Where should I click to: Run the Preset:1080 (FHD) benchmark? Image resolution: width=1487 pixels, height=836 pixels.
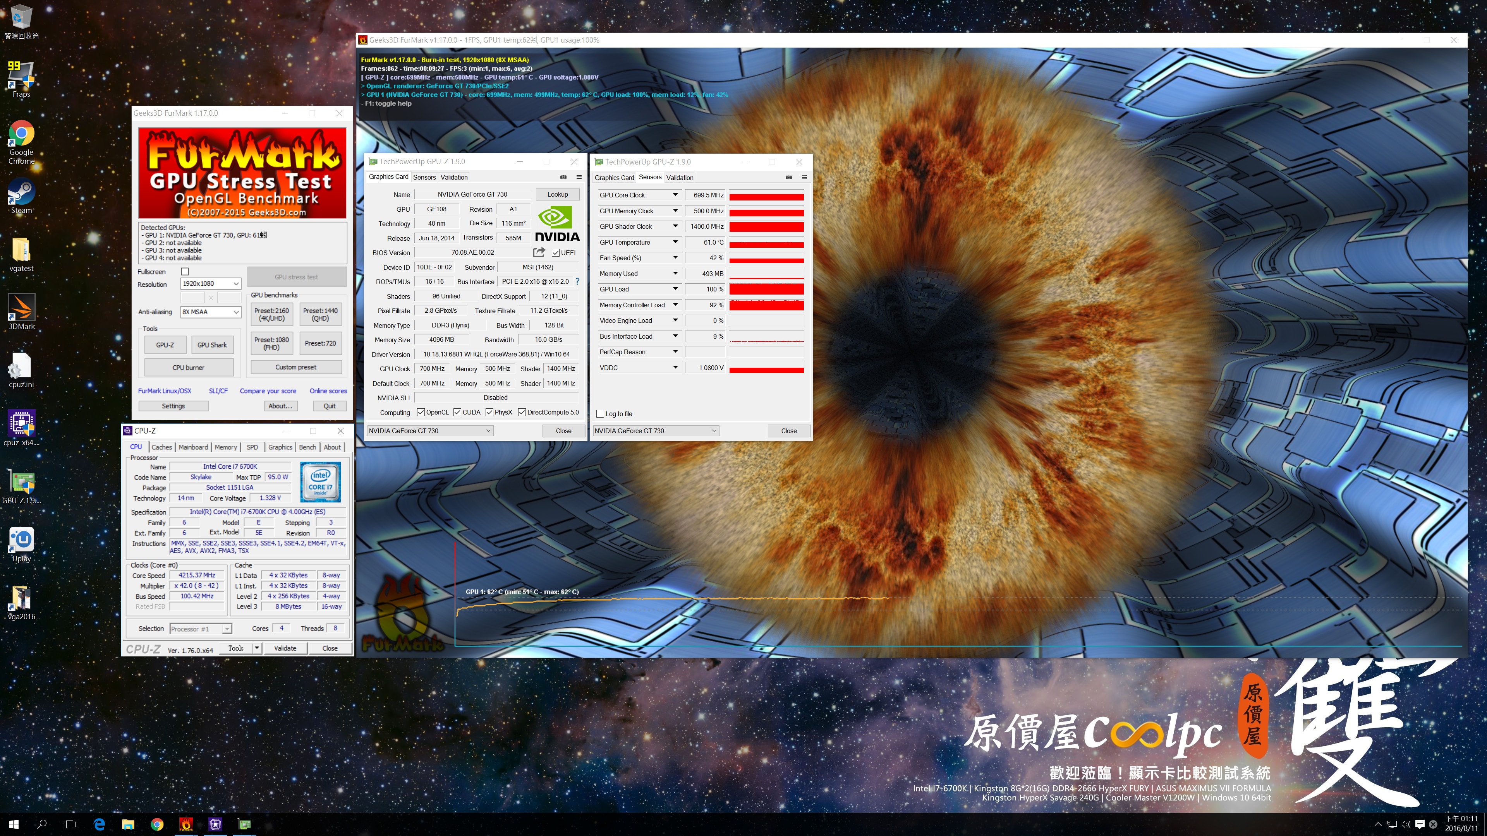pyautogui.click(x=271, y=343)
